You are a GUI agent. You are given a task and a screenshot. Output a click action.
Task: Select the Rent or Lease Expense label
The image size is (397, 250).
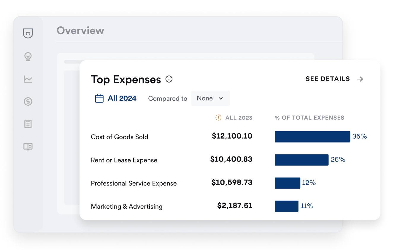pos(124,160)
